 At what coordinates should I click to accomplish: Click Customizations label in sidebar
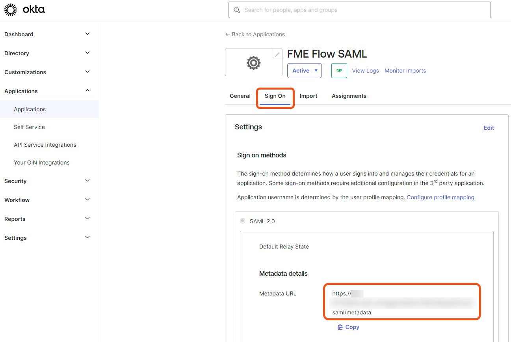pyautogui.click(x=25, y=72)
